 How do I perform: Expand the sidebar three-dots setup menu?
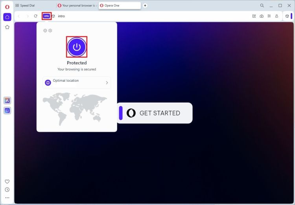[7, 198]
